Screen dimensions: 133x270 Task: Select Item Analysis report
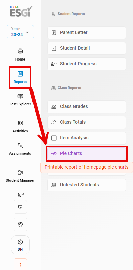click(x=87, y=138)
